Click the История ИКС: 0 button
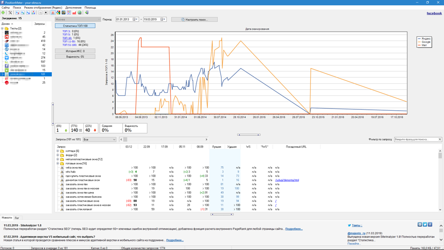 point(75,51)
